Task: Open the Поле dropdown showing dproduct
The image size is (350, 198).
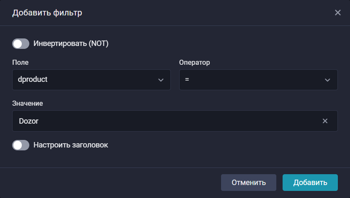Action: [x=91, y=80]
